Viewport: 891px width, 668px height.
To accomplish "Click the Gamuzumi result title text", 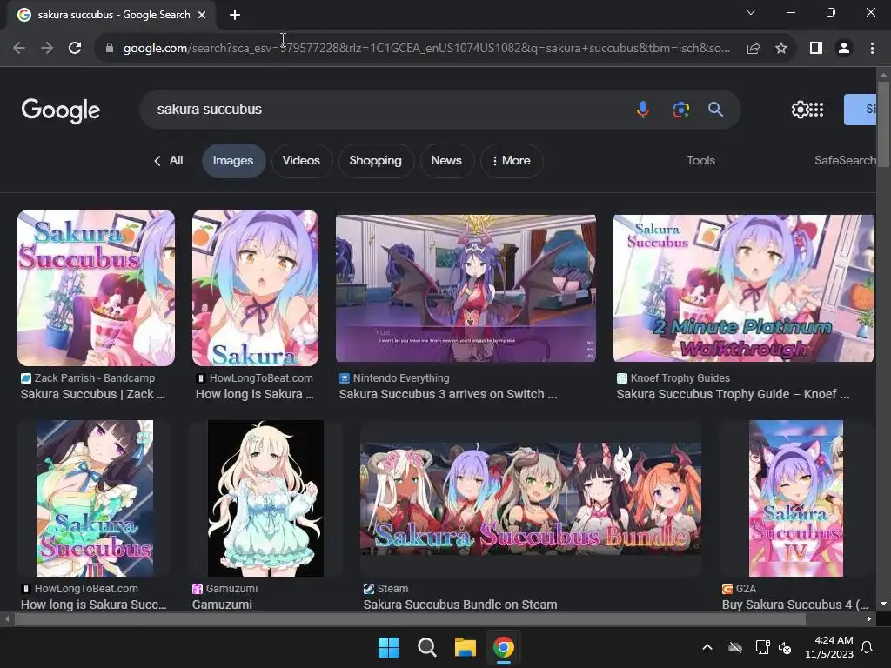I will (x=222, y=605).
